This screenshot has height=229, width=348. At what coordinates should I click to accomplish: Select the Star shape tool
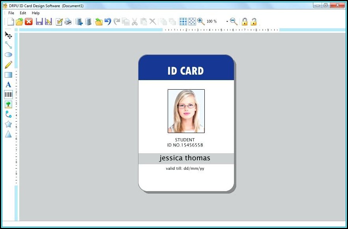(8, 124)
